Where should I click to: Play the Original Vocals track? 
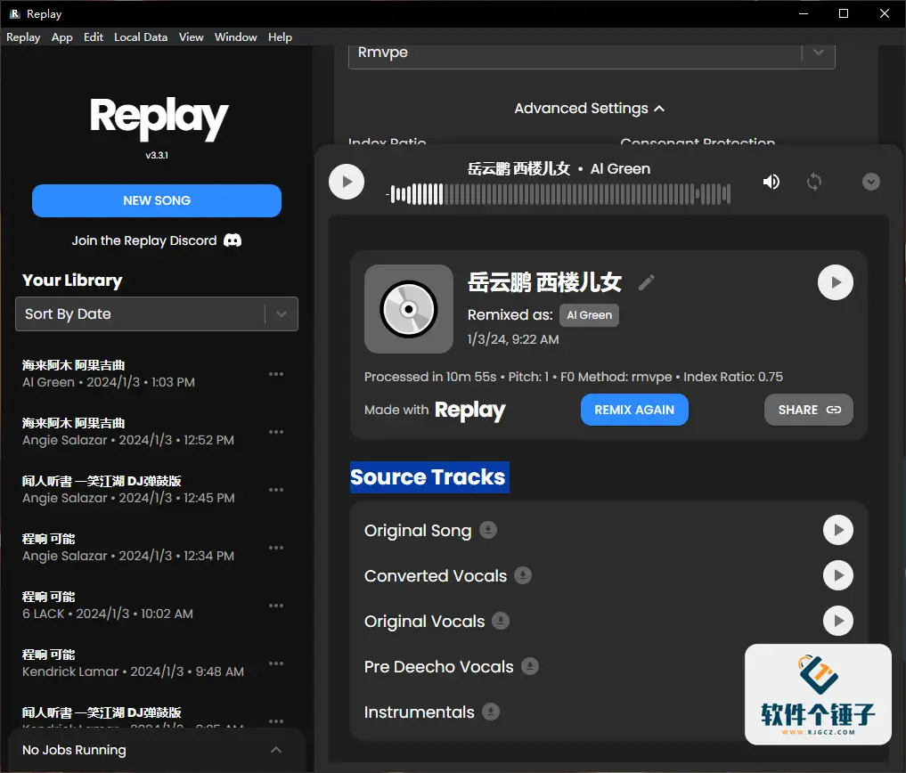point(838,621)
